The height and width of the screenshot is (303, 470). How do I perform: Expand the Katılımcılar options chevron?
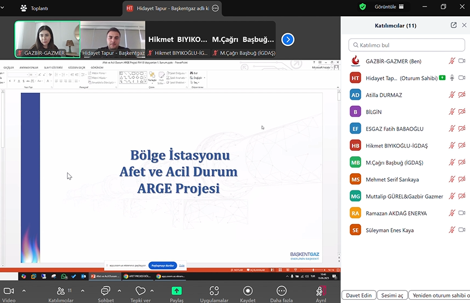pyautogui.click(x=83, y=290)
